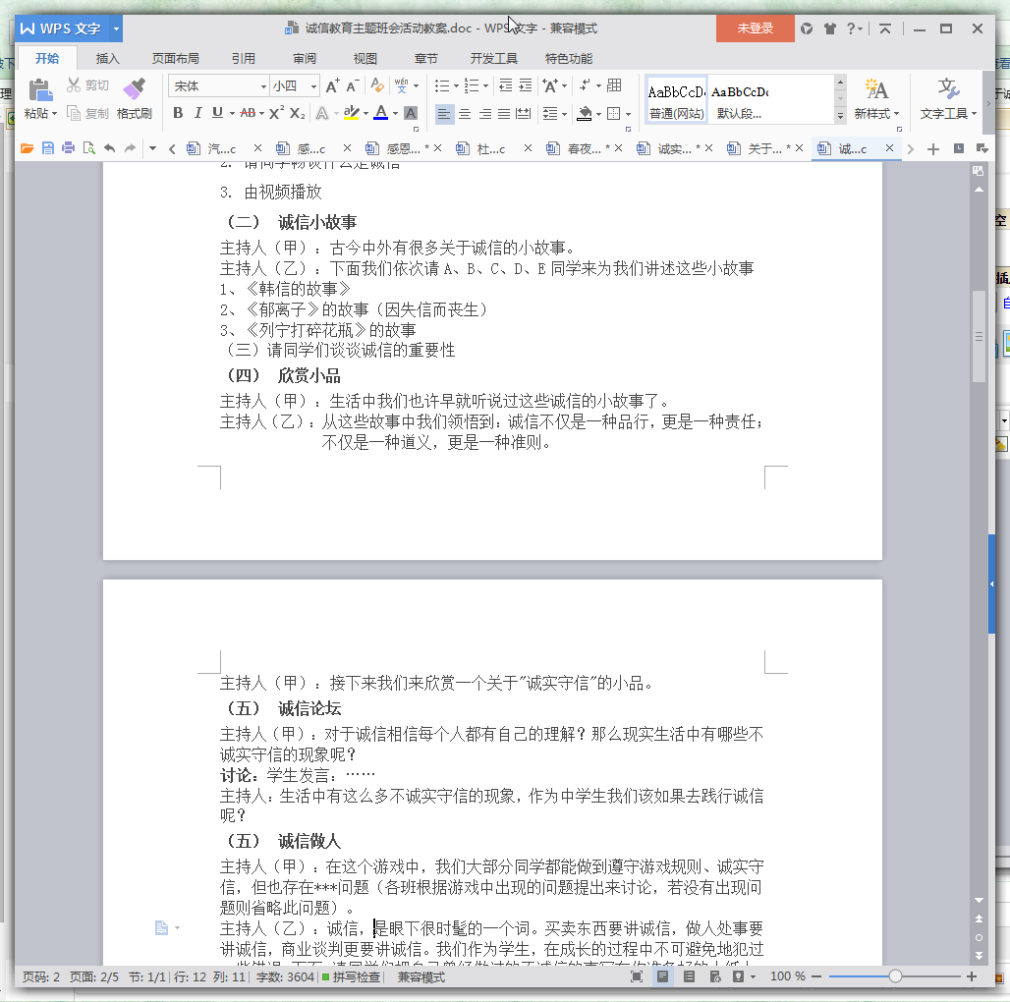Click the distributed alignment icon
1010x1002 pixels.
click(525, 114)
